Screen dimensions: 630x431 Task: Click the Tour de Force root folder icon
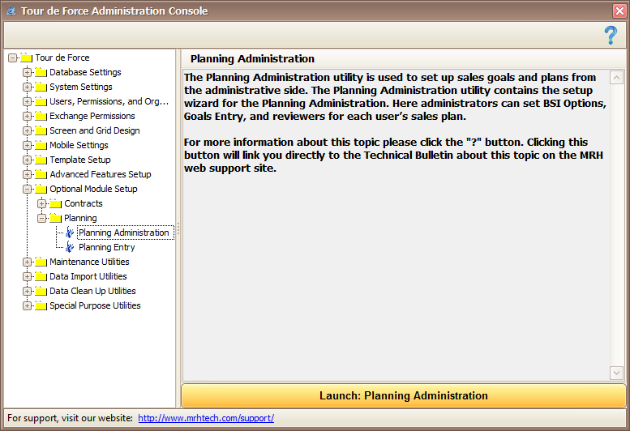27,58
